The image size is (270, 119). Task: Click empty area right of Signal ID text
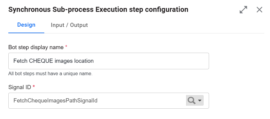click(141, 101)
